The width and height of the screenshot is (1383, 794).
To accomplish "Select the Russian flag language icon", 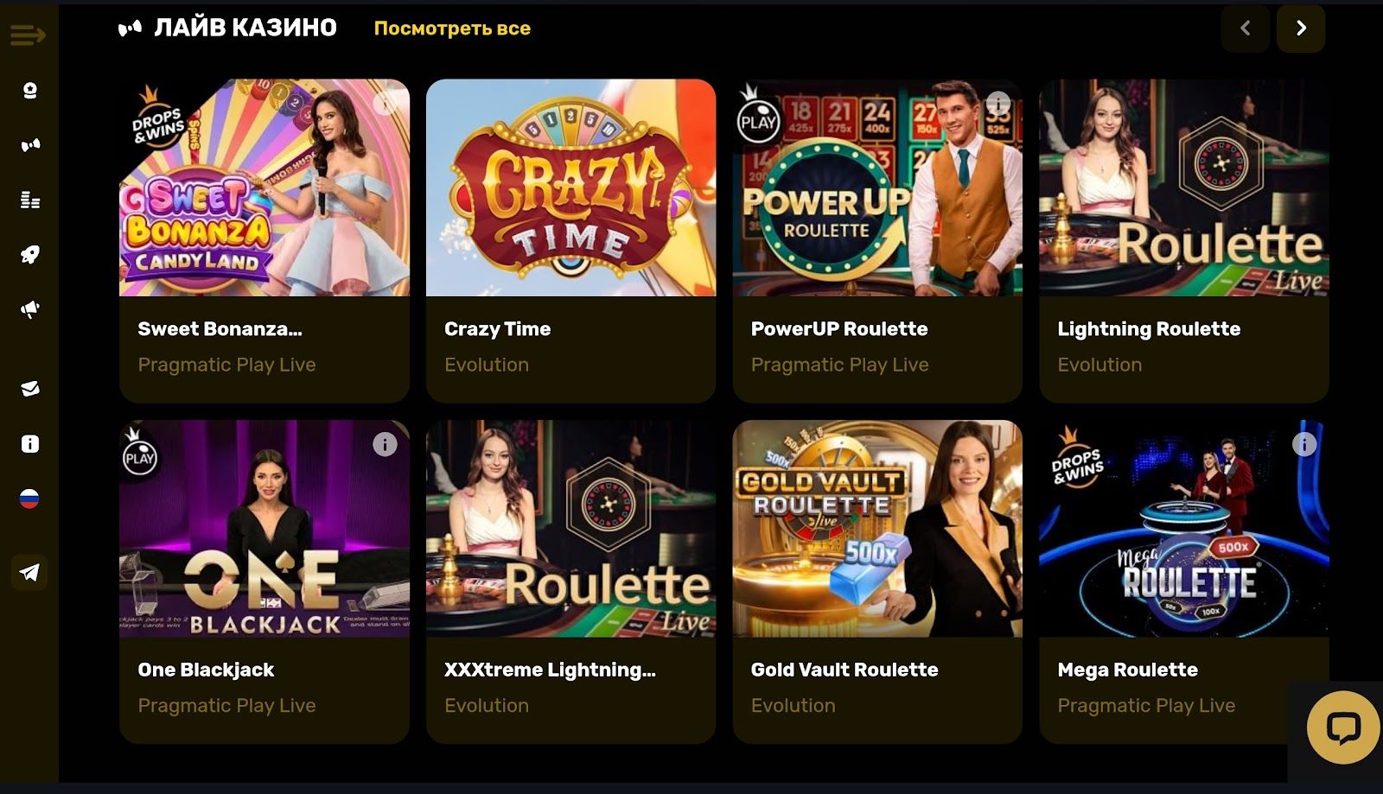I will pyautogui.click(x=29, y=499).
